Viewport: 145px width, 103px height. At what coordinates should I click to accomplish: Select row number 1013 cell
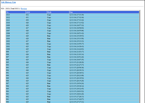pyautogui.click(x=15, y=15)
